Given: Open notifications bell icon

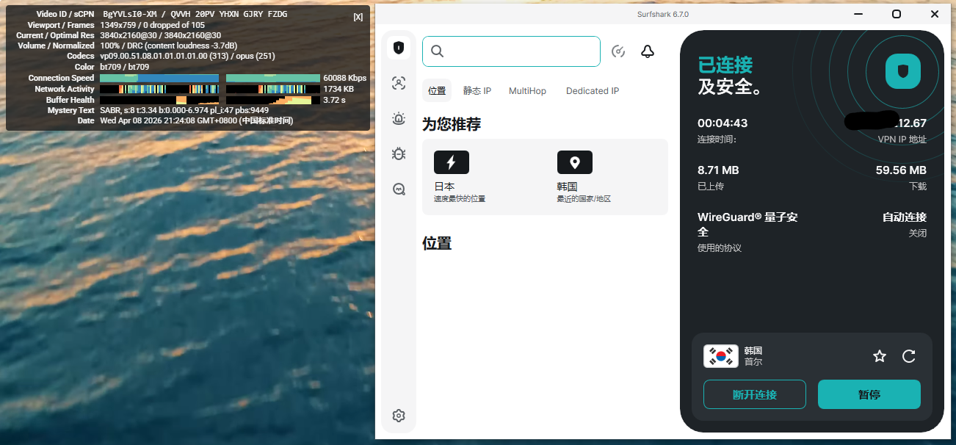Looking at the screenshot, I should coord(647,51).
